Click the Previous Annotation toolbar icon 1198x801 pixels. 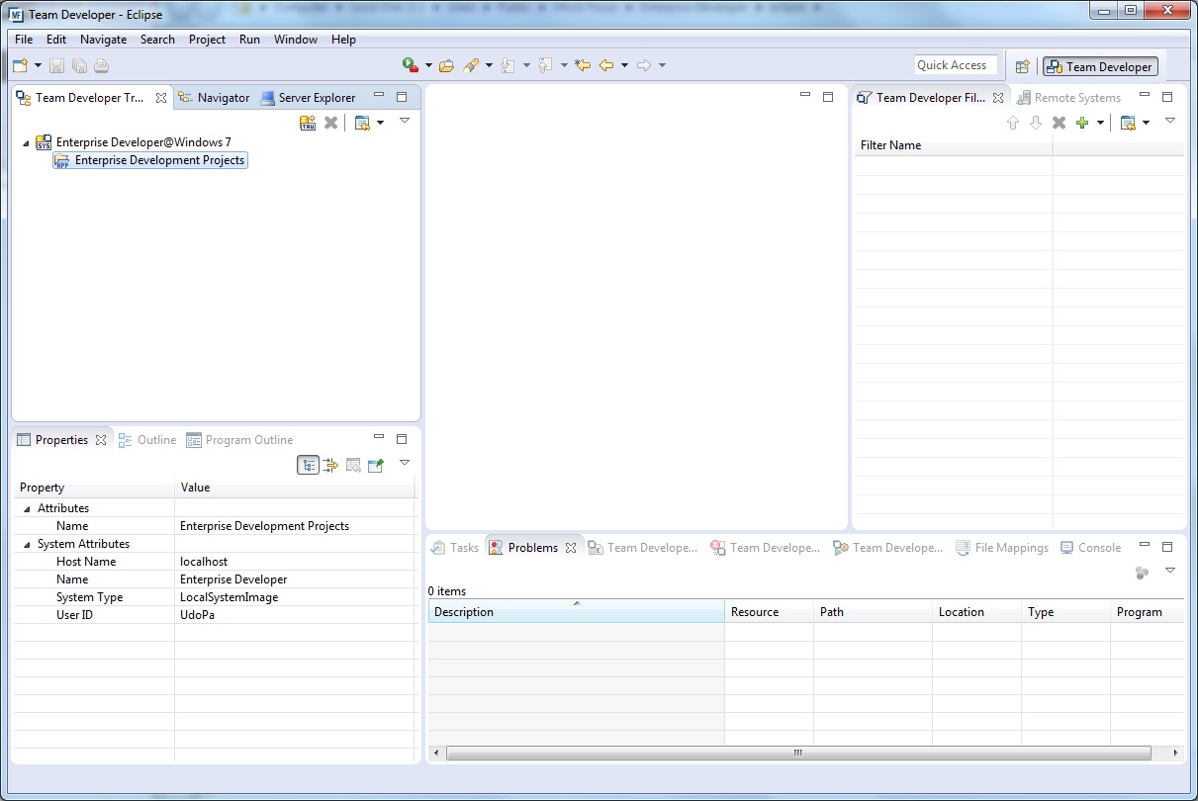coord(545,65)
